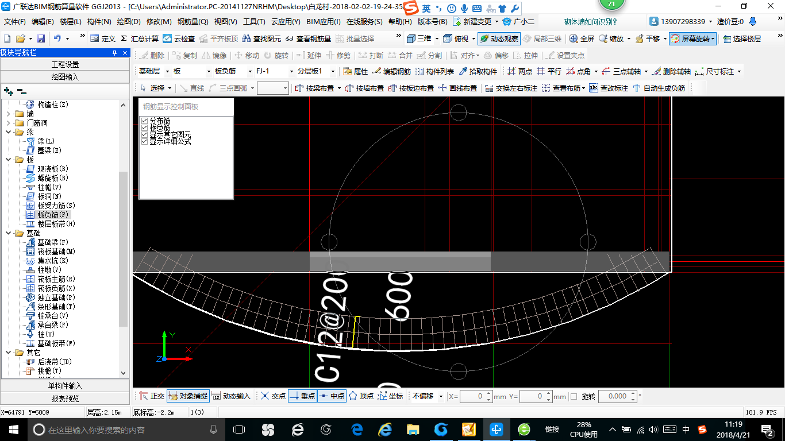Toggle 分布筋 checkbox
The image size is (785, 441).
pos(144,121)
